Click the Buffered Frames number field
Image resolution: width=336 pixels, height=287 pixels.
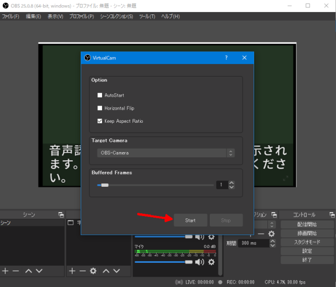pos(222,185)
